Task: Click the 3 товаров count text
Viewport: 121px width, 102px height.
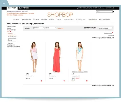Action: coord(111,36)
